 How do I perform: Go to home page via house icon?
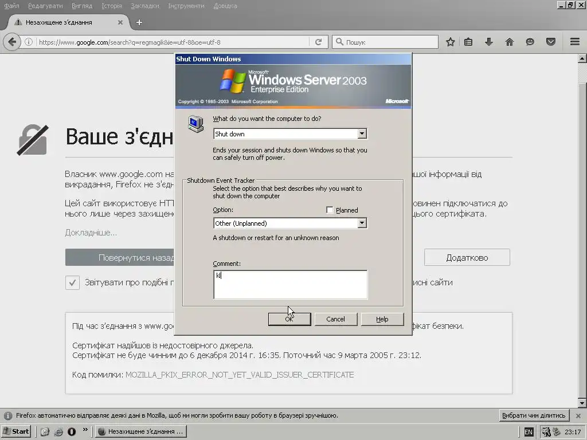tap(510, 42)
